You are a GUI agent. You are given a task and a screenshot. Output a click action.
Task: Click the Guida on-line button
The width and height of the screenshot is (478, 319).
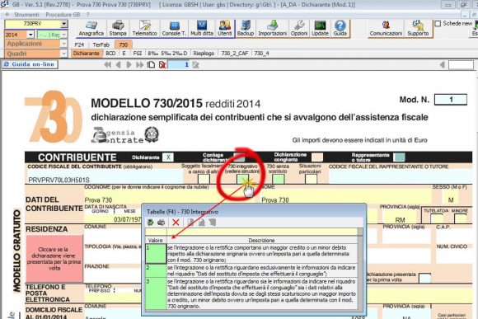point(30,64)
